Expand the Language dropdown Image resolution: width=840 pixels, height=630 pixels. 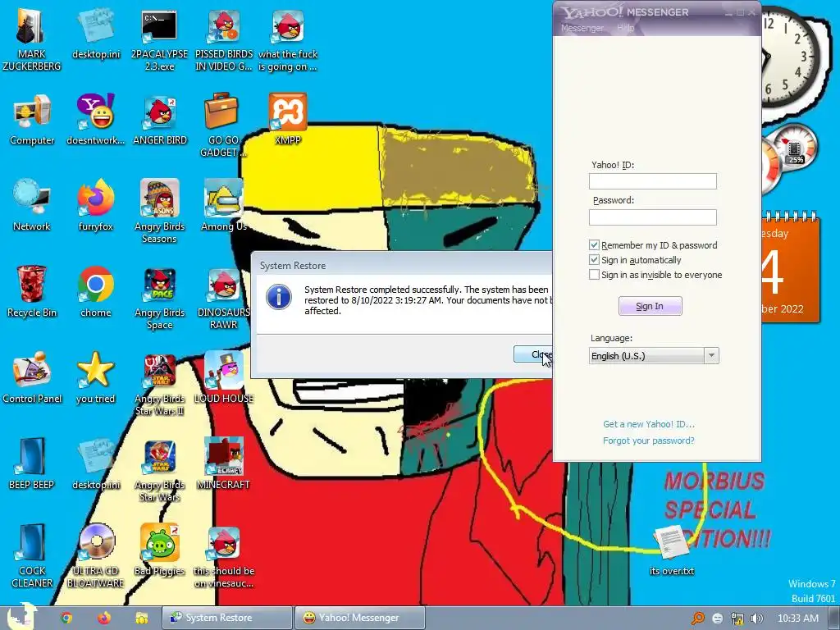point(711,356)
